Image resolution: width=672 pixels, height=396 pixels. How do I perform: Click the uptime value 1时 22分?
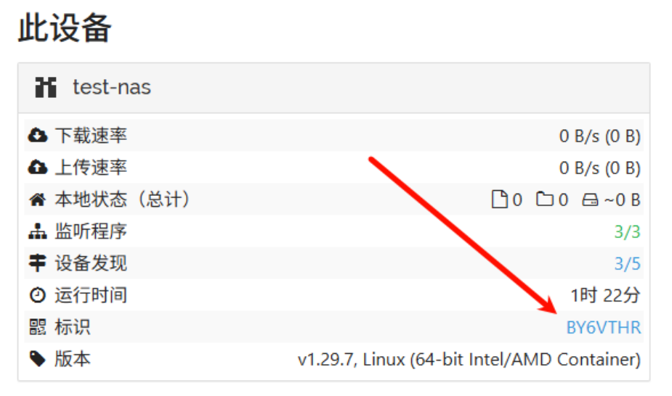(x=605, y=296)
